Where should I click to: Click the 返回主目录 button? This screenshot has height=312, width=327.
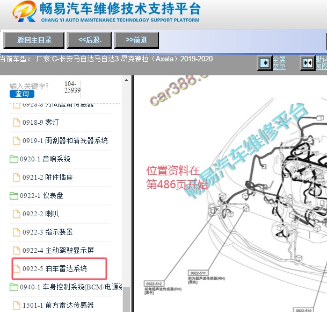click(x=34, y=40)
